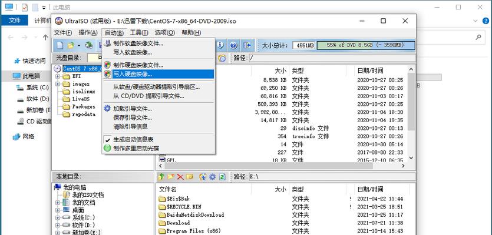
Task: Click the lower 路径 field showing E:\
Action: 332,177
